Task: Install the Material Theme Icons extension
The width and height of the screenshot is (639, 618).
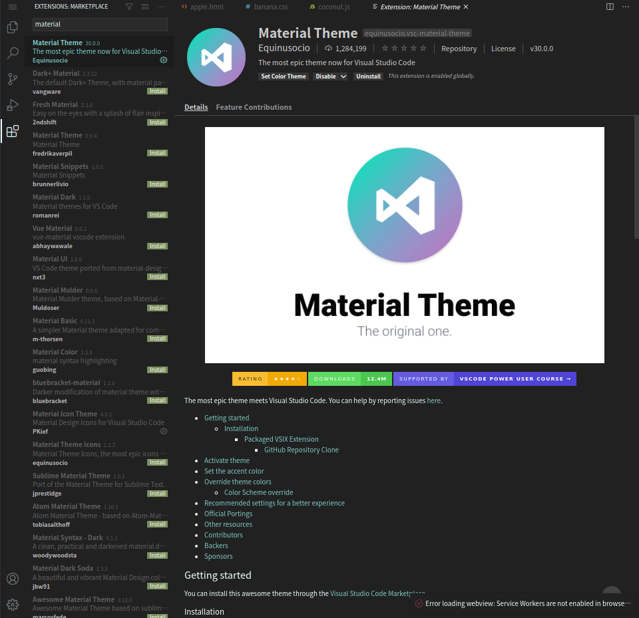Action: [x=157, y=462]
